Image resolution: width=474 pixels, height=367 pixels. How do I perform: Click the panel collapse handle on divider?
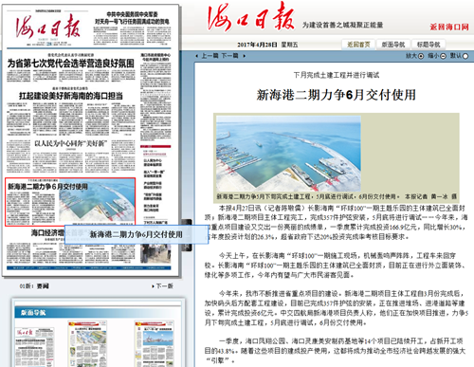(188, 235)
